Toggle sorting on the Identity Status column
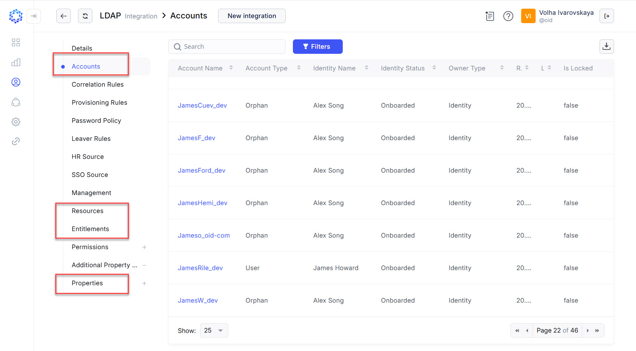Screen dimensions: 636x351 [434, 68]
